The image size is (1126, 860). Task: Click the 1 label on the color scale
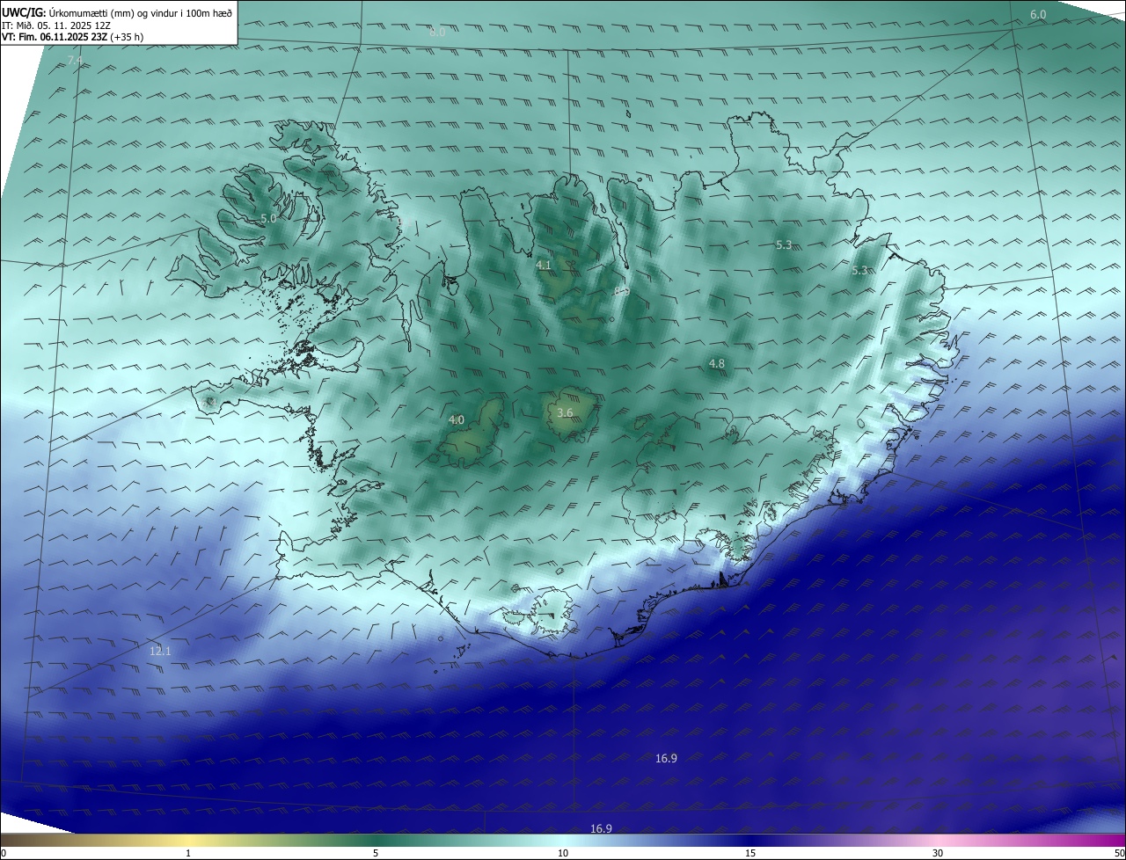tap(188, 853)
